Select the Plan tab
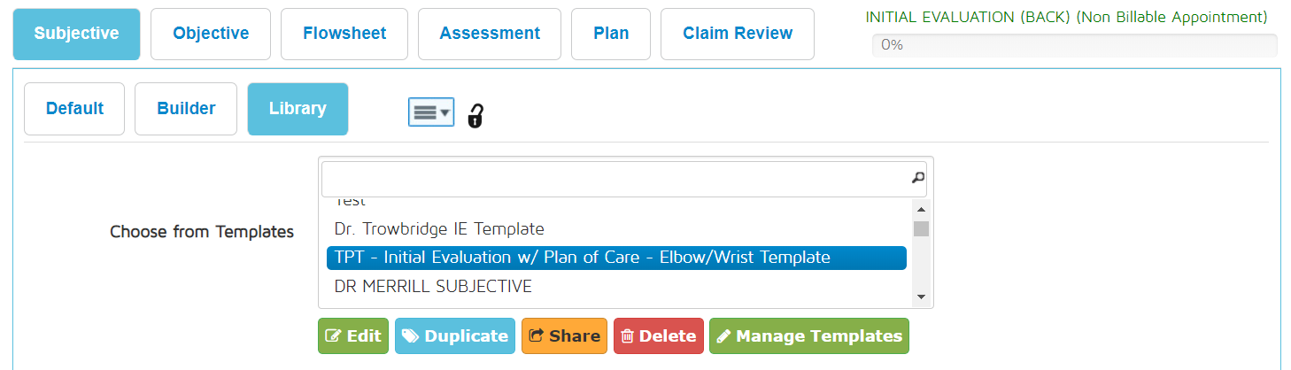This screenshot has width=1291, height=370. 611,34
